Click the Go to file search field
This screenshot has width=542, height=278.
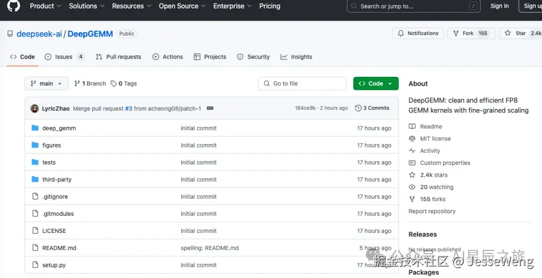[x=302, y=83]
